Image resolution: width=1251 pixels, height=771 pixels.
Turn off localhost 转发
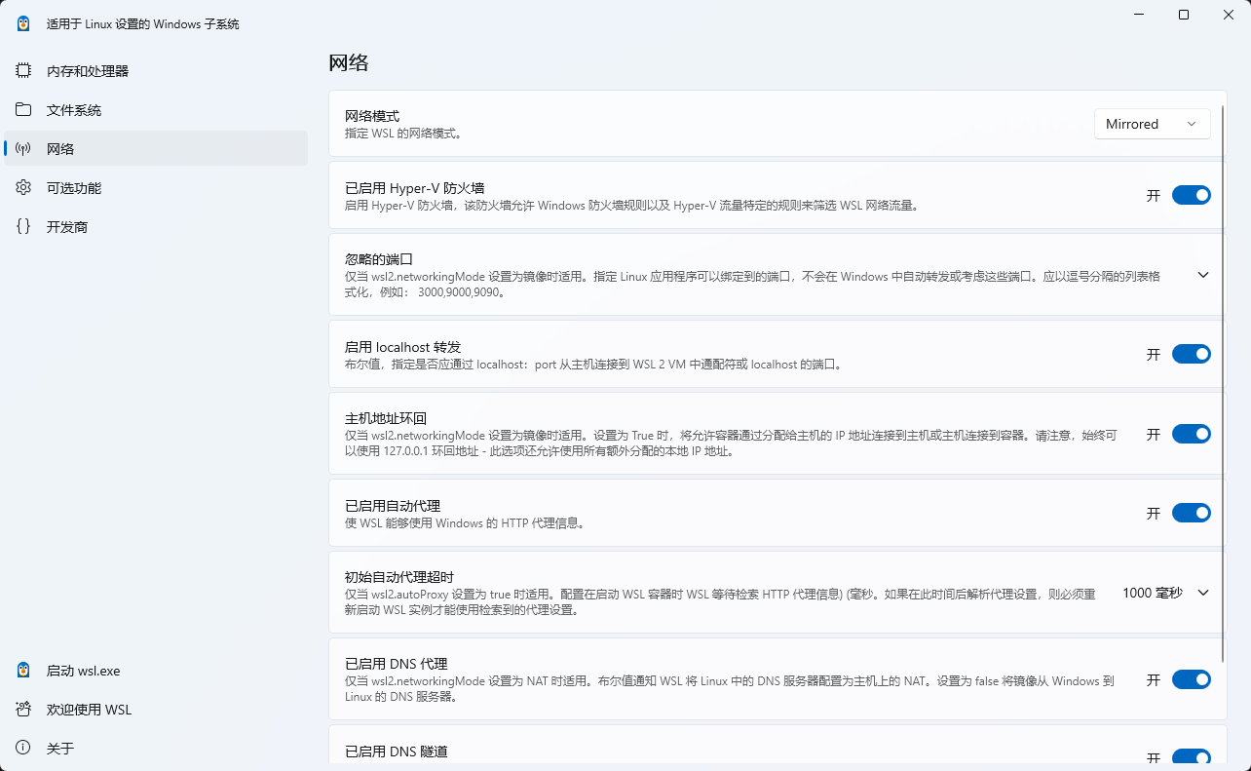tap(1191, 354)
